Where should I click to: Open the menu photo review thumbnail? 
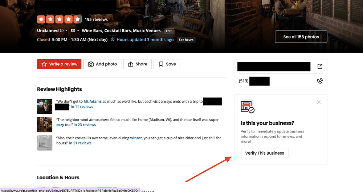[x=45, y=143]
